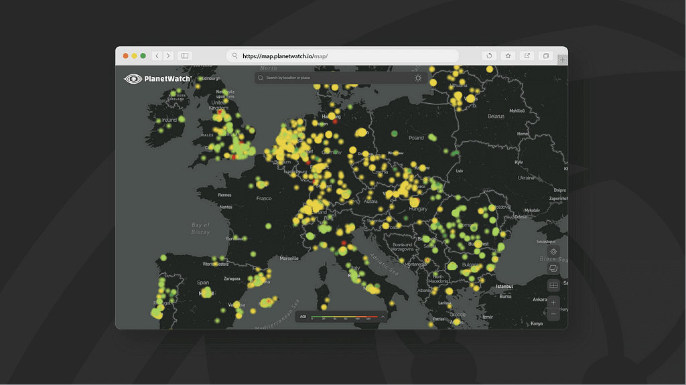Image resolution: width=686 pixels, height=385 pixels.
Task: Click the share page button
Action: (527, 56)
